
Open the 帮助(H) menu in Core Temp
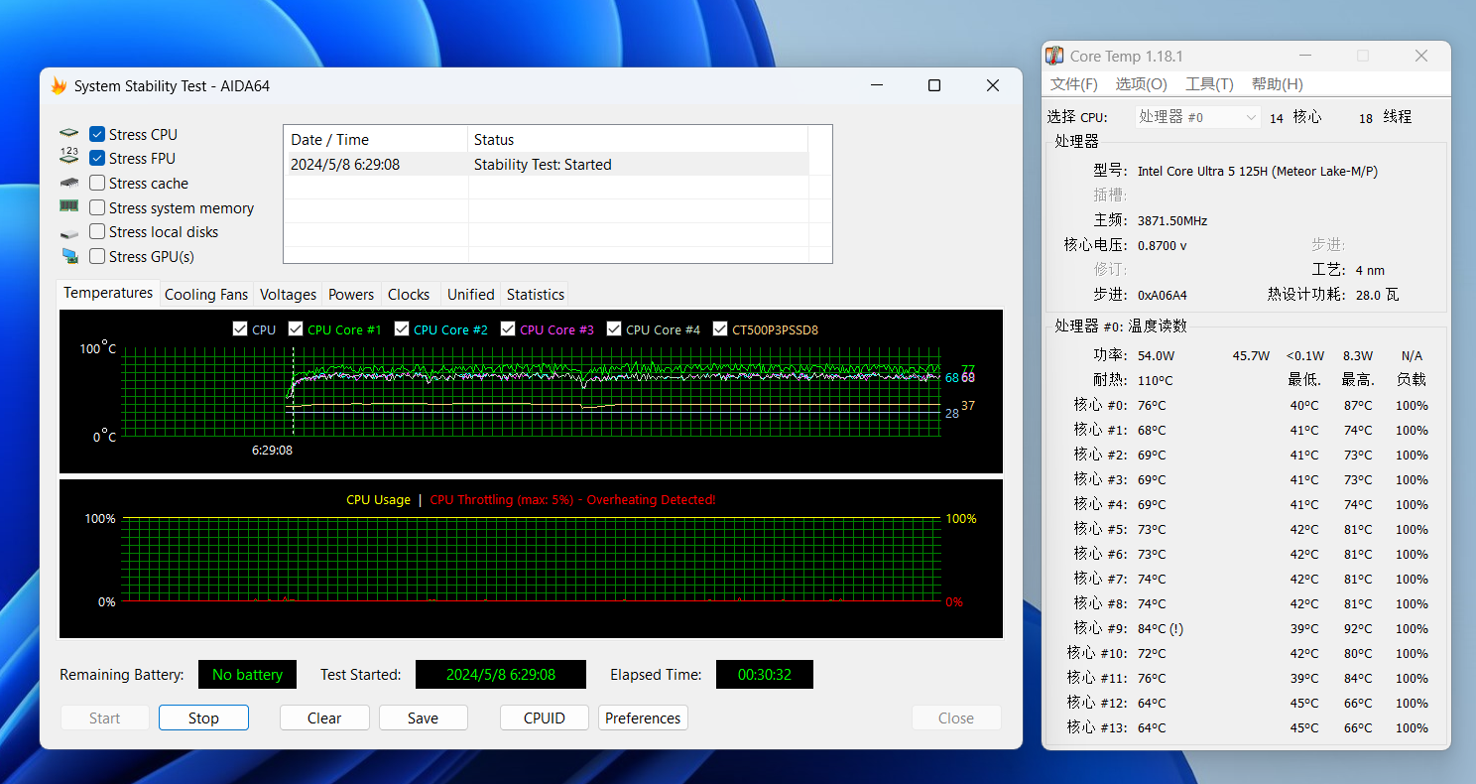1278,84
